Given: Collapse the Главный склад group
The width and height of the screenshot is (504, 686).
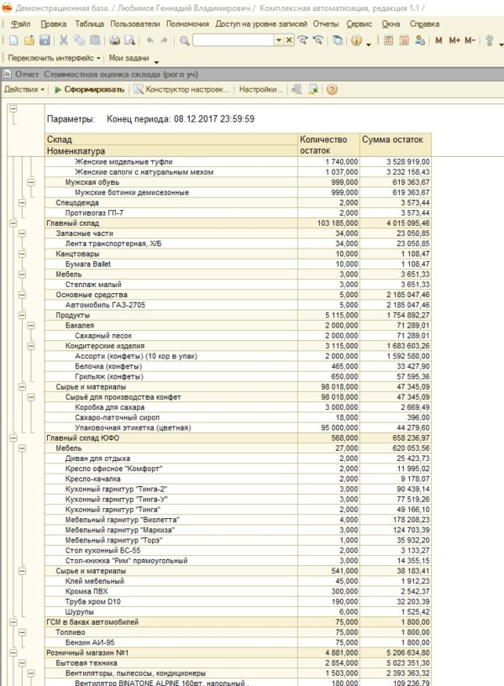Looking at the screenshot, I should [13, 223].
